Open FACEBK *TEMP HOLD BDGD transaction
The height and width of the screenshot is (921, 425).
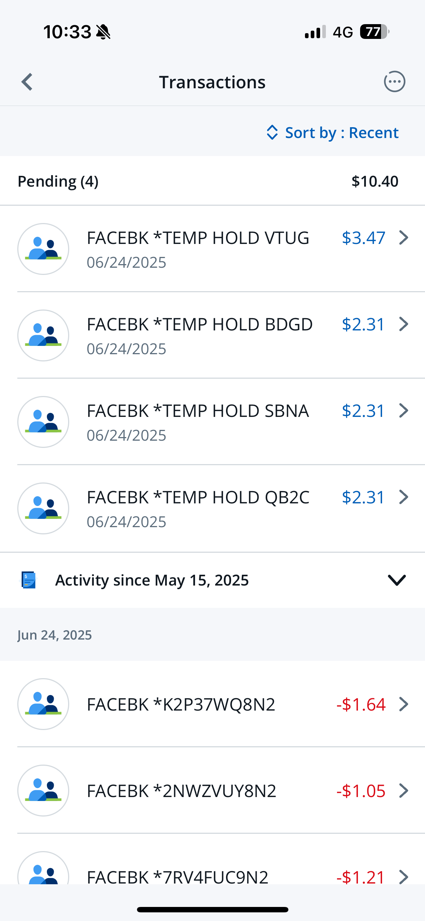(x=213, y=335)
